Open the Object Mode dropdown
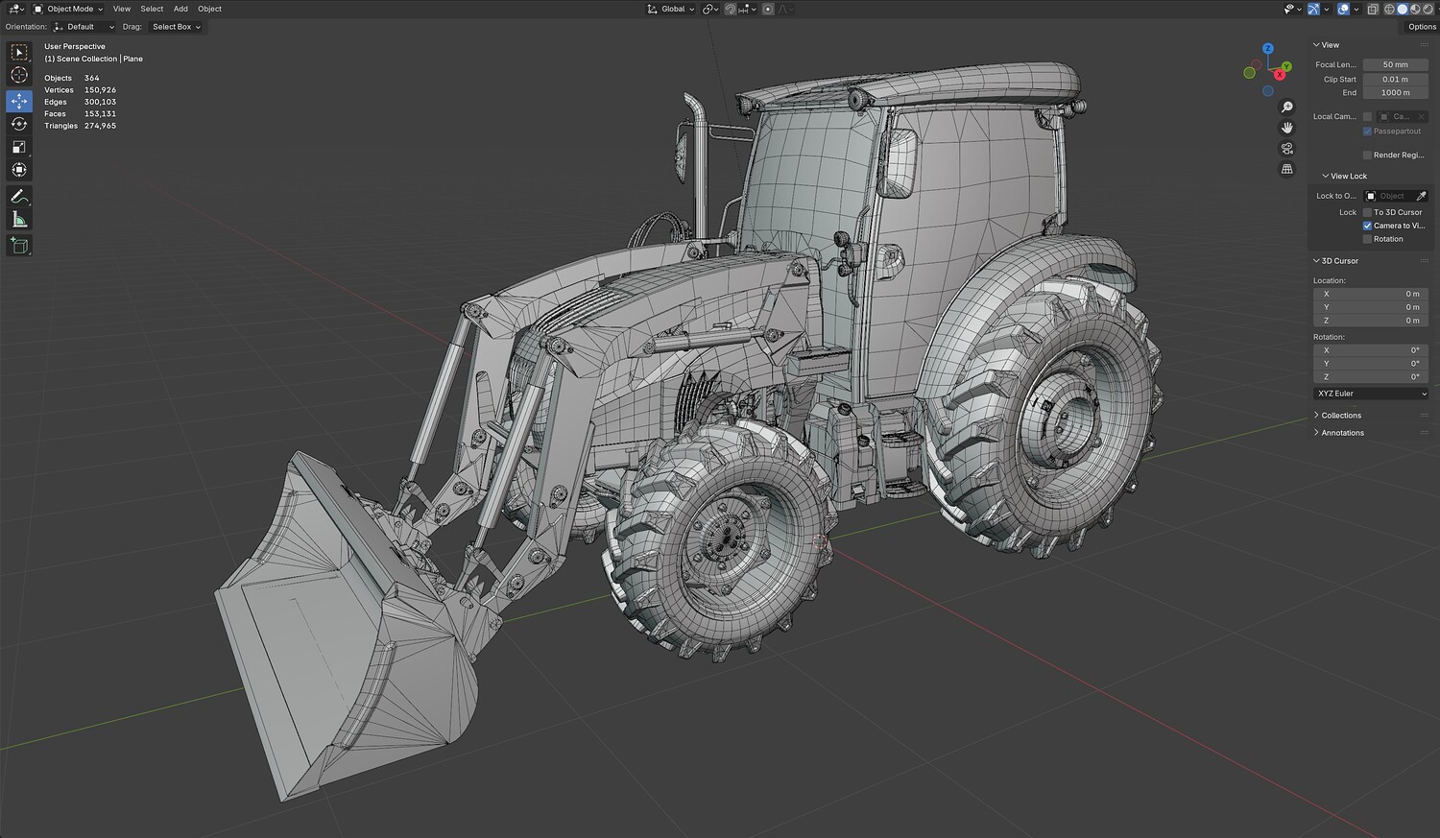 tap(68, 9)
